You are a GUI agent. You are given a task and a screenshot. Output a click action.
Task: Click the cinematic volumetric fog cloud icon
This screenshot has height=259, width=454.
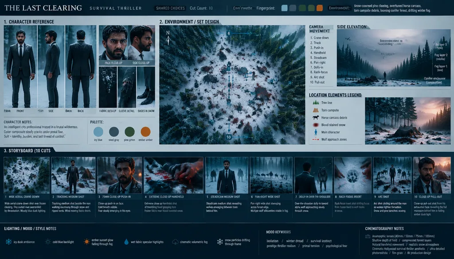click(x=175, y=242)
